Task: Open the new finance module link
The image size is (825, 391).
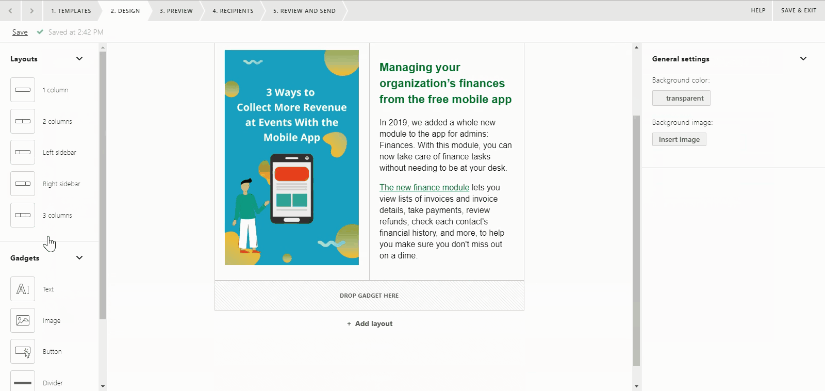Action: pos(424,187)
